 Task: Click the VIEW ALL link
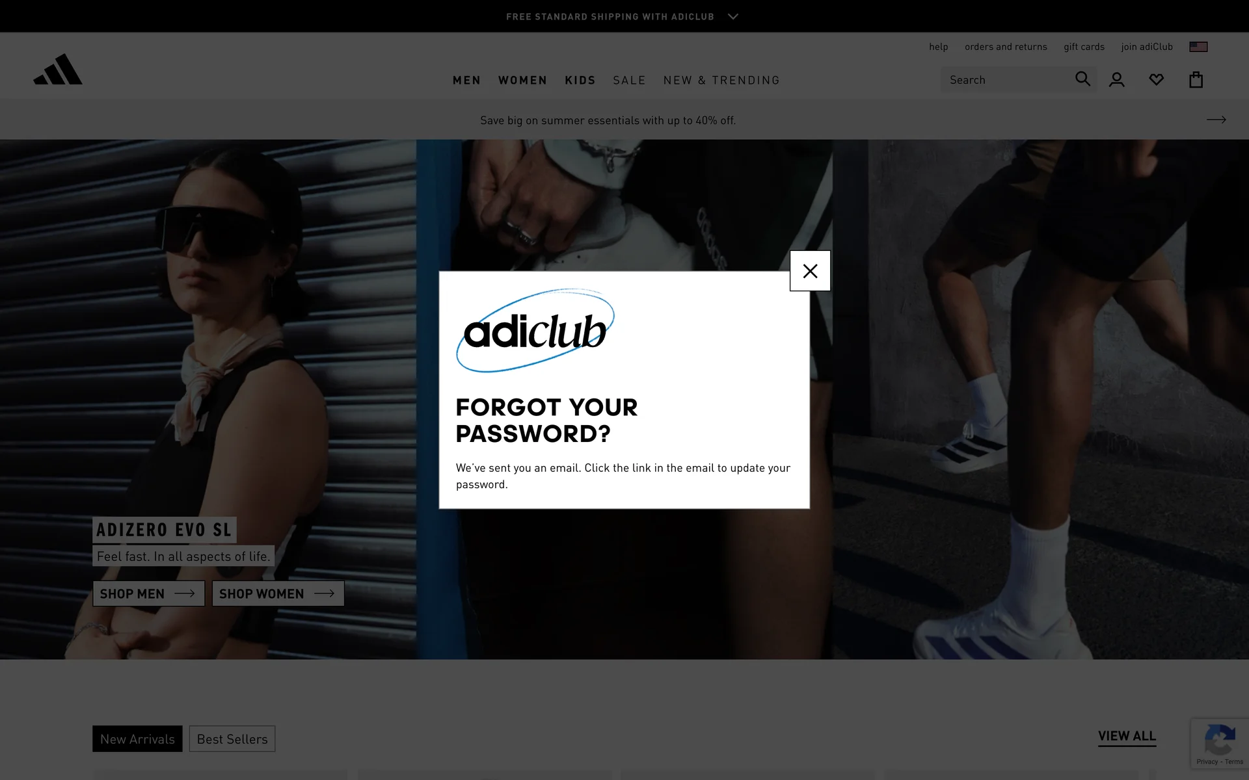point(1127,736)
